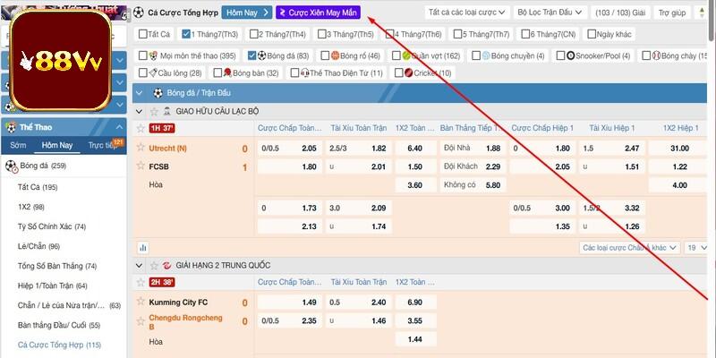Click the football icon beside Bóng đá (259)
The height and width of the screenshot is (358, 716).
[11, 166]
